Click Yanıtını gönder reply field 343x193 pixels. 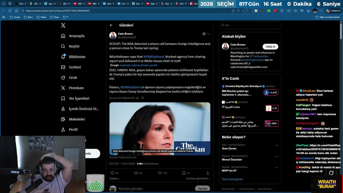(131, 189)
